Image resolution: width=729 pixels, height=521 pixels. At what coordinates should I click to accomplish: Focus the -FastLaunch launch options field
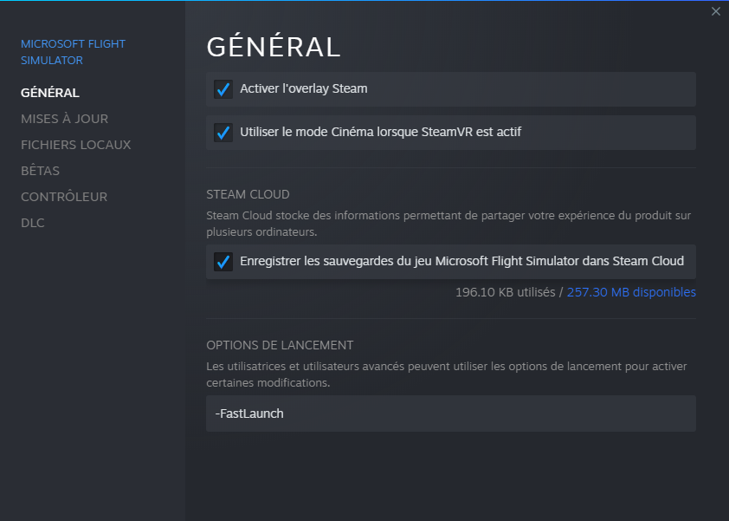pyautogui.click(x=451, y=414)
